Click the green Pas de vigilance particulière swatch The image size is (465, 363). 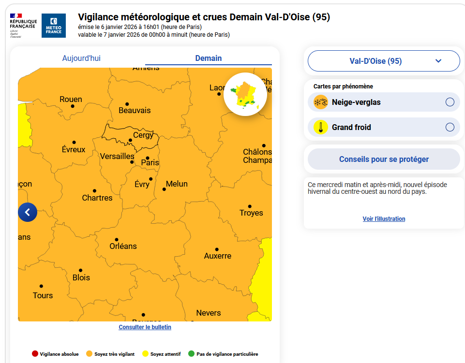pos(191,354)
